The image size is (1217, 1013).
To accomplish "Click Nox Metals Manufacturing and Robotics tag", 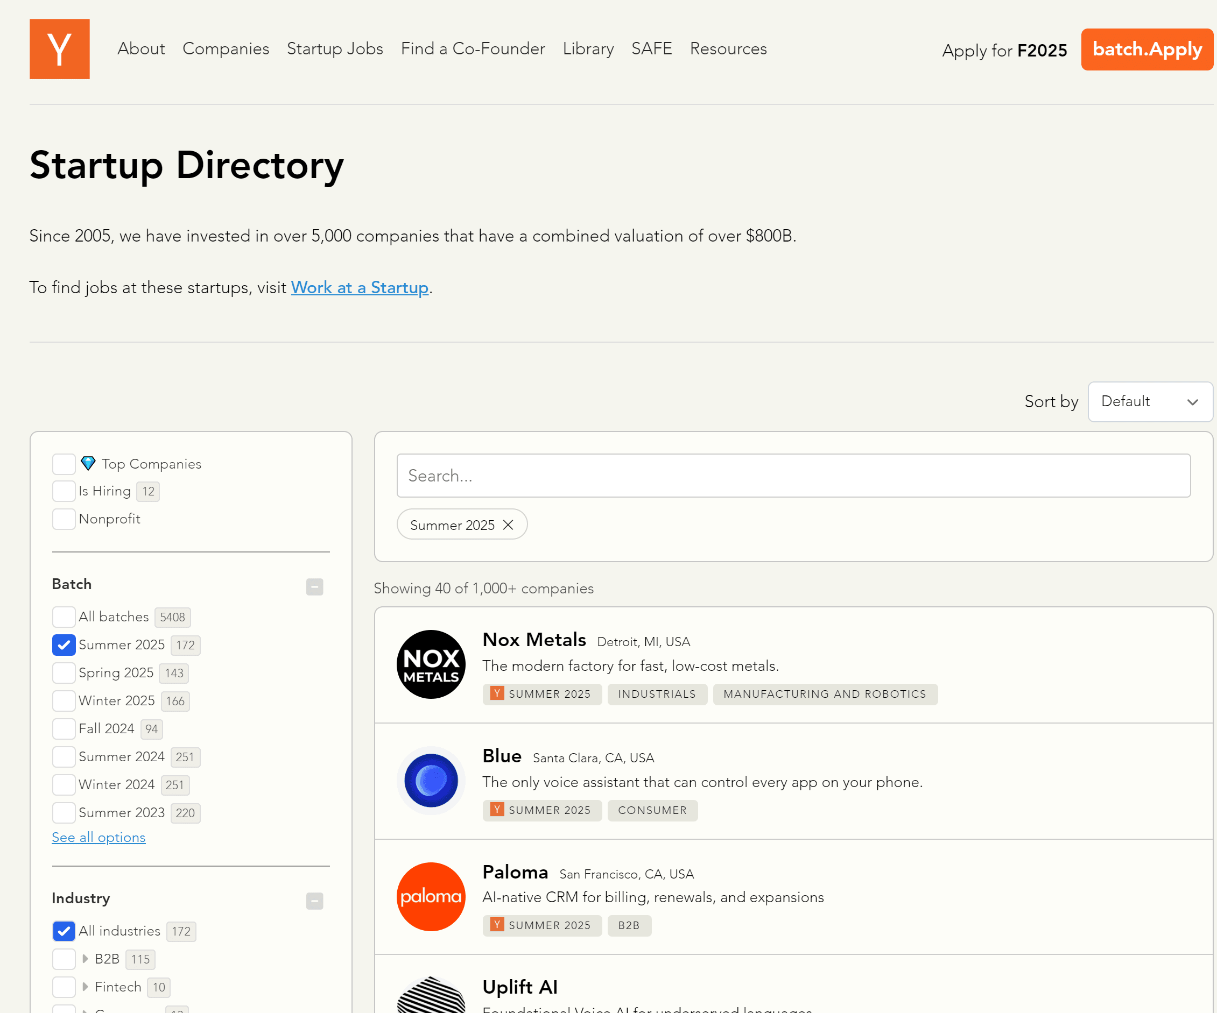I will (825, 694).
